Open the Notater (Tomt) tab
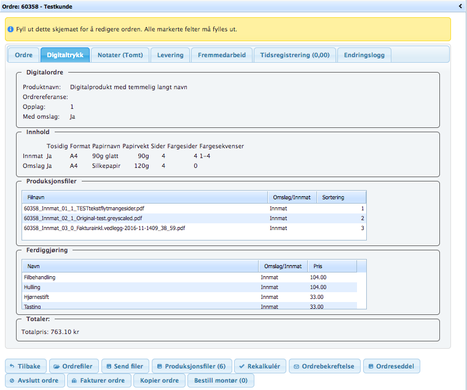The height and width of the screenshot is (390, 467). click(x=120, y=55)
